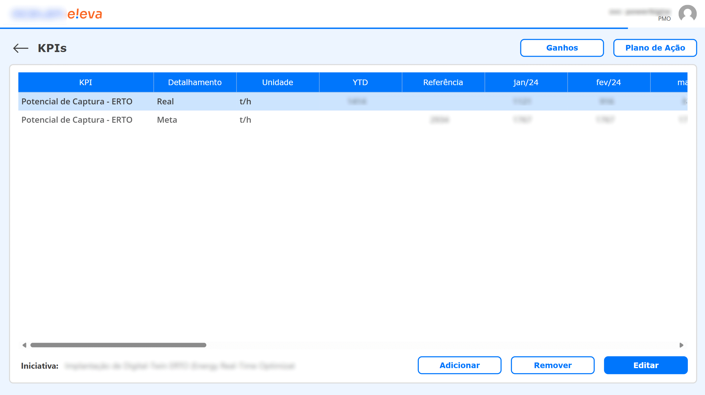Click the fev/24 column header
This screenshot has width=705, height=395.
pos(609,82)
